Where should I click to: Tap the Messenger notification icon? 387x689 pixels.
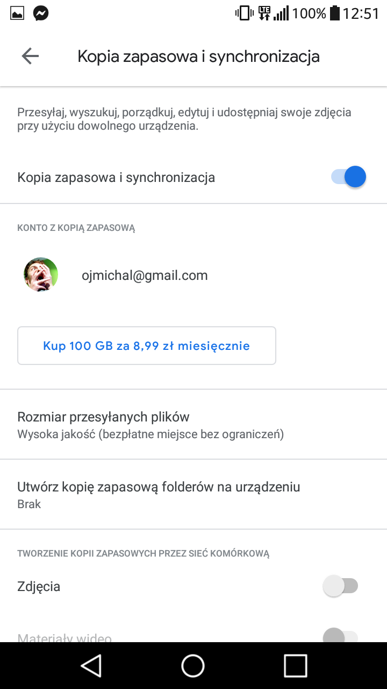(41, 13)
